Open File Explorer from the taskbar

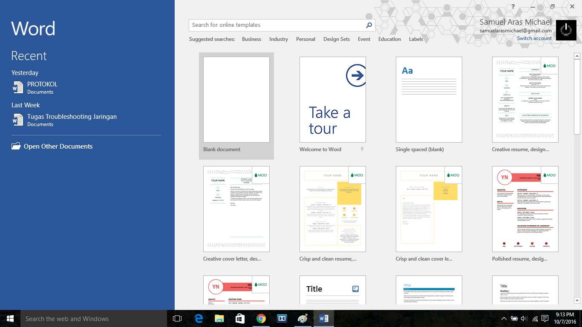pyautogui.click(x=219, y=318)
